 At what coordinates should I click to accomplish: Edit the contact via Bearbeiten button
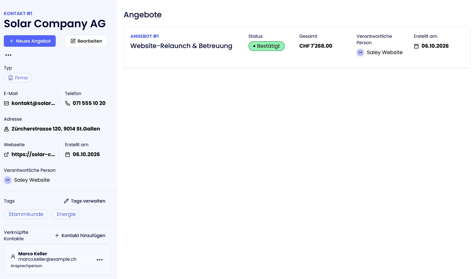pos(86,41)
